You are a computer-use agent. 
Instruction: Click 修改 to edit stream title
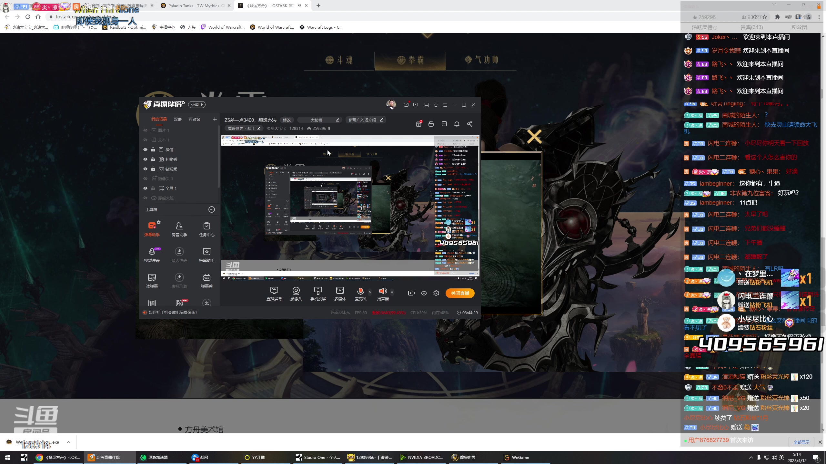coord(287,120)
